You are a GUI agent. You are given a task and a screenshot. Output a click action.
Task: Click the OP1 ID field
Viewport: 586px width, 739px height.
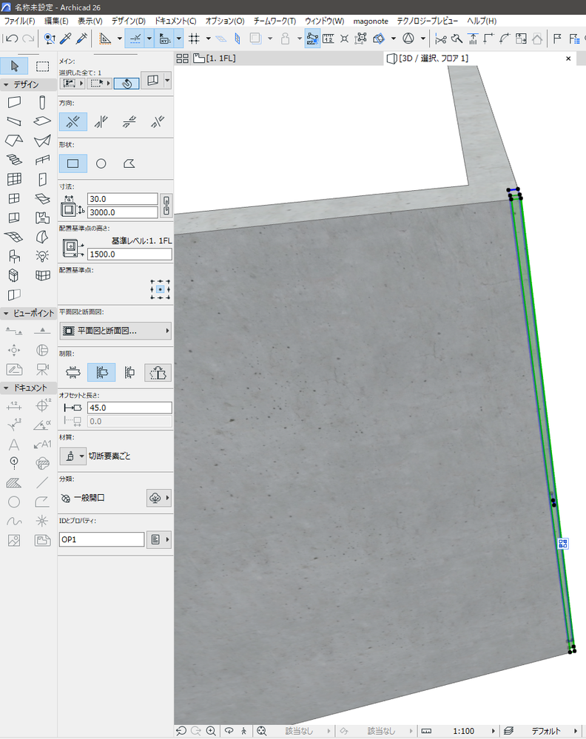(102, 539)
